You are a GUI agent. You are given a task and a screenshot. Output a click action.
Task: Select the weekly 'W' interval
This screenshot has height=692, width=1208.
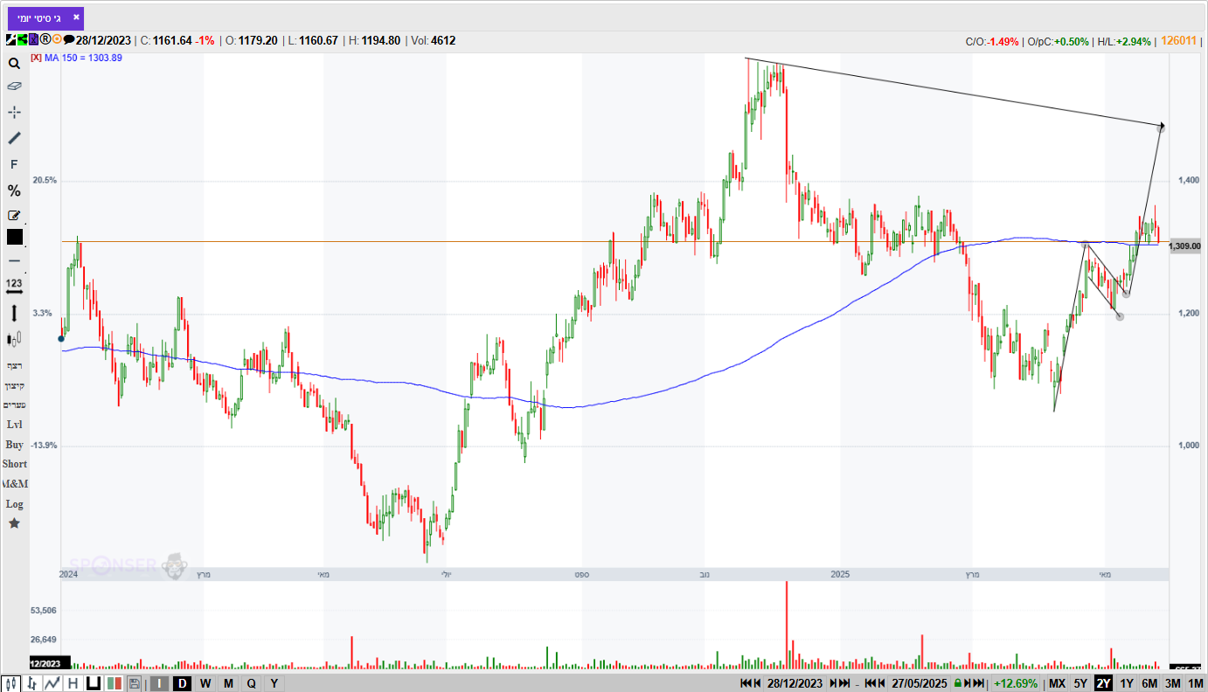205,683
